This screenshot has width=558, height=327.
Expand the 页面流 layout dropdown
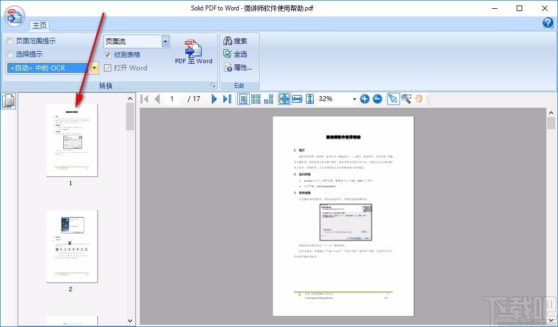coord(165,42)
